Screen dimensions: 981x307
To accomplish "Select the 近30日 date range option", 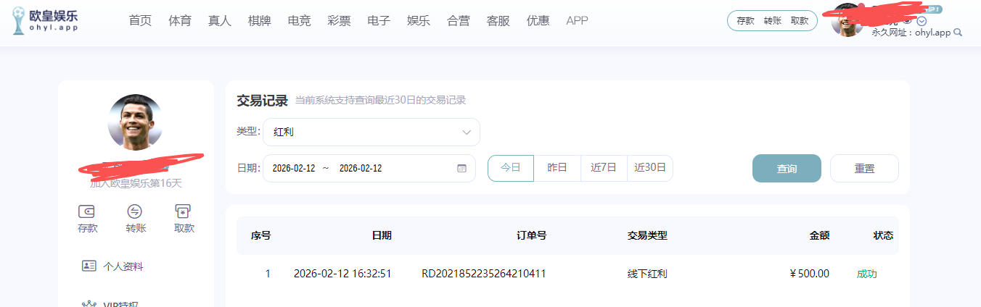I will pyautogui.click(x=650, y=168).
